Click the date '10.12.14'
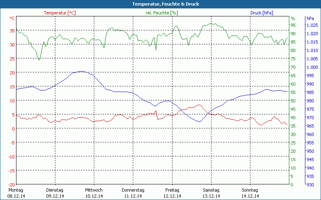This screenshot has height=200, width=321. coord(94,196)
